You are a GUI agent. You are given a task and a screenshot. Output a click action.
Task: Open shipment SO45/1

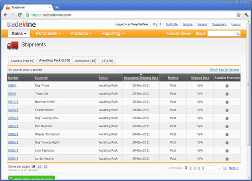[13, 134]
